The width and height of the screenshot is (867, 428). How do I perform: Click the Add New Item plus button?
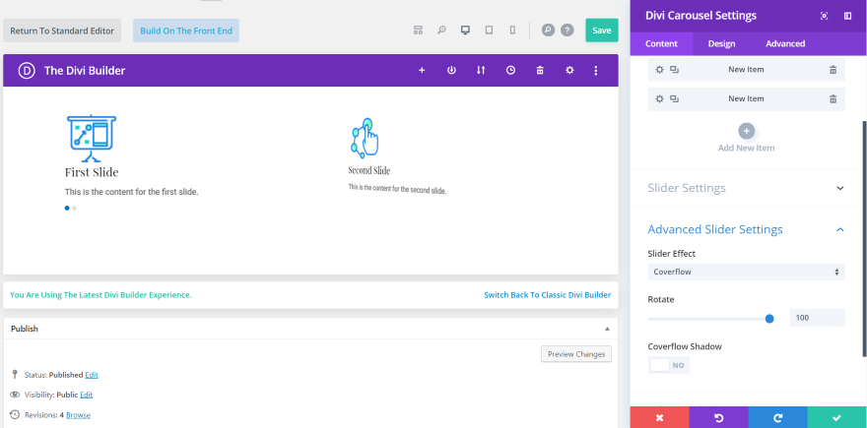(x=747, y=131)
